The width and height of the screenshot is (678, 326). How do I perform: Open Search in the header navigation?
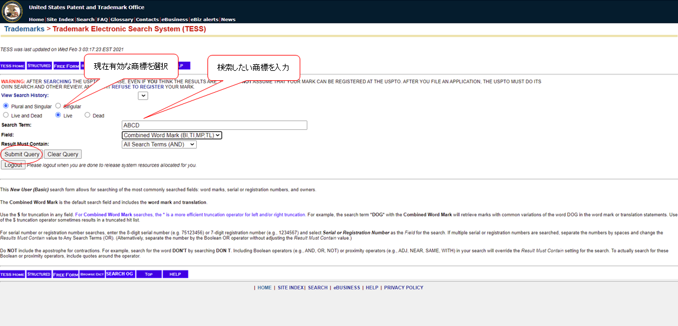coord(85,19)
